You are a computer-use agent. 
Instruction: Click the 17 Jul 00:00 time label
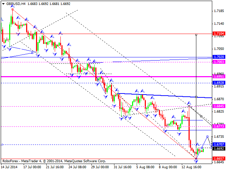click(32, 167)
